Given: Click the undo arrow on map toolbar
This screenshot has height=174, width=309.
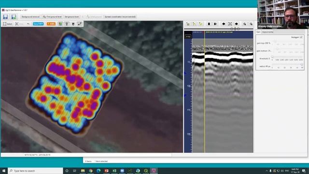Looking at the screenshot, I should coord(28,24).
